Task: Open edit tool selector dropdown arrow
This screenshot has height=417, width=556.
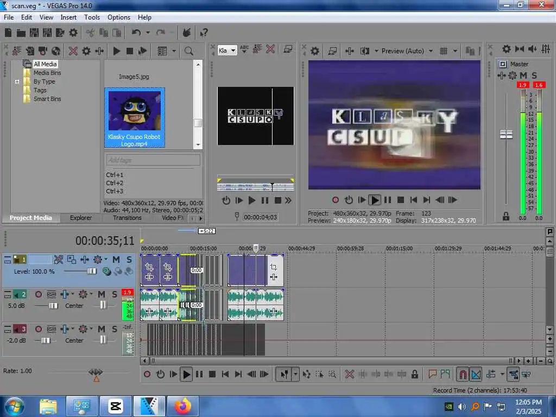Action: click(x=295, y=374)
